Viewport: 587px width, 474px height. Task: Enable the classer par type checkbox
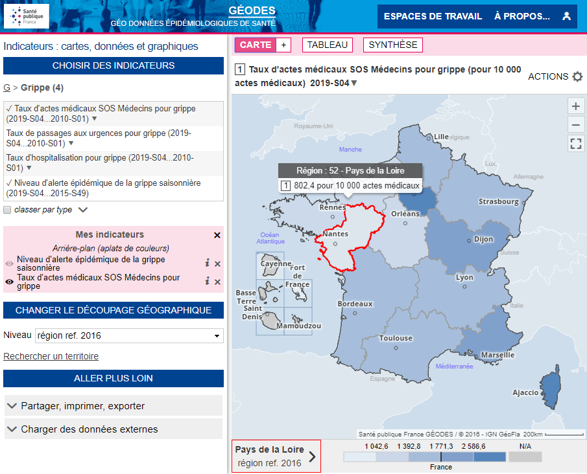point(7,210)
